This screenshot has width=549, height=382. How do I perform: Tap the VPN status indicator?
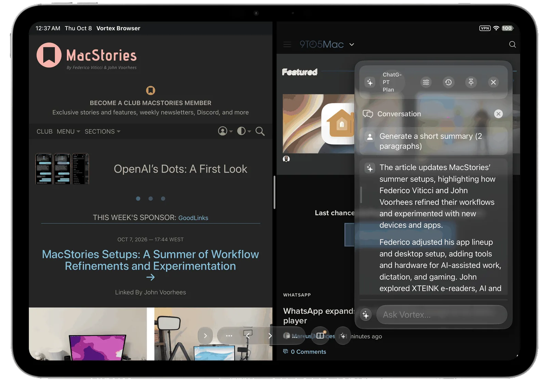(485, 28)
